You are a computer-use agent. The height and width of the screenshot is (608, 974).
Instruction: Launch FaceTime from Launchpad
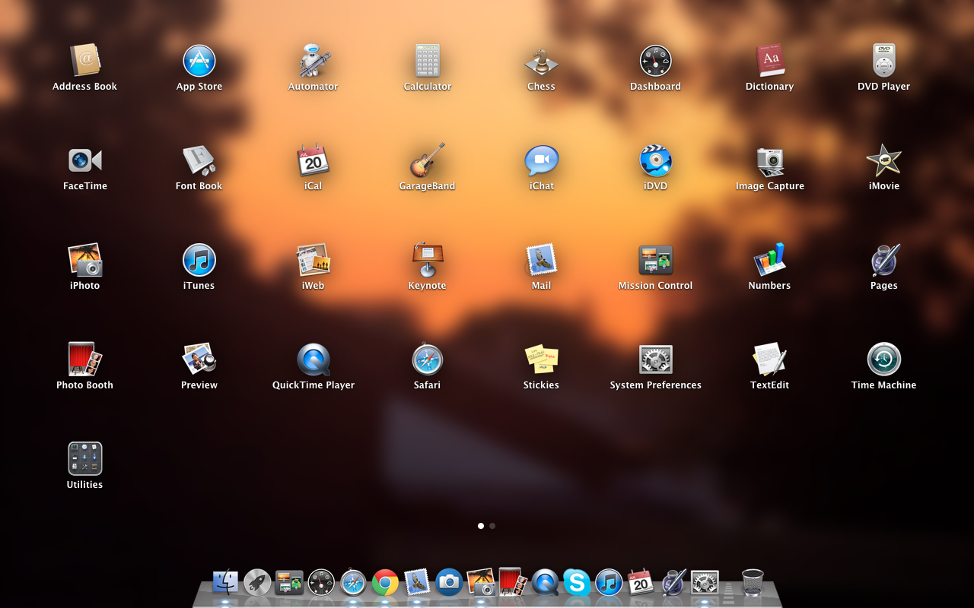[x=84, y=160]
